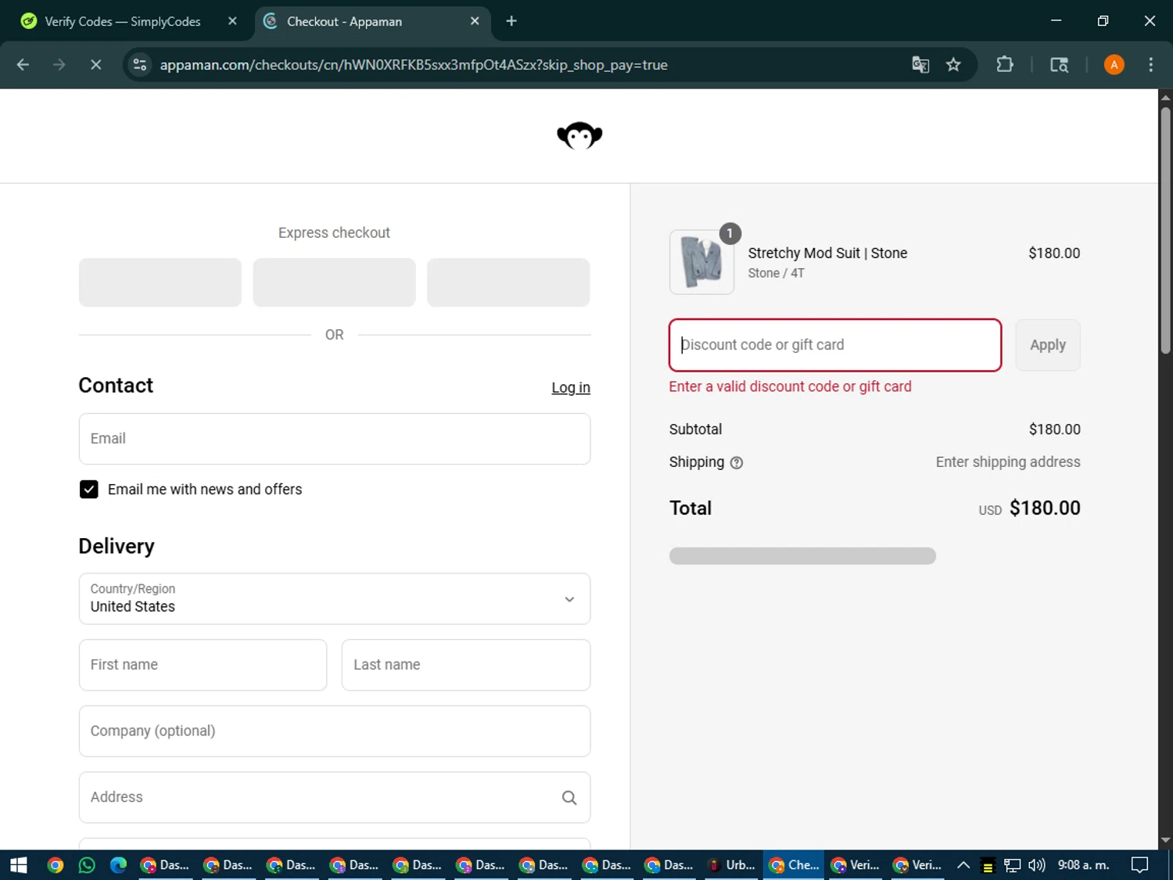1173x880 pixels.
Task: Open the yellow note icon in the system tray
Action: [988, 865]
